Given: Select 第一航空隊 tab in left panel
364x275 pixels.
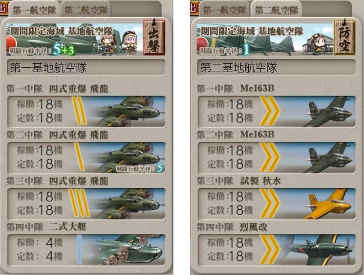Looking at the screenshot, I should [34, 10].
